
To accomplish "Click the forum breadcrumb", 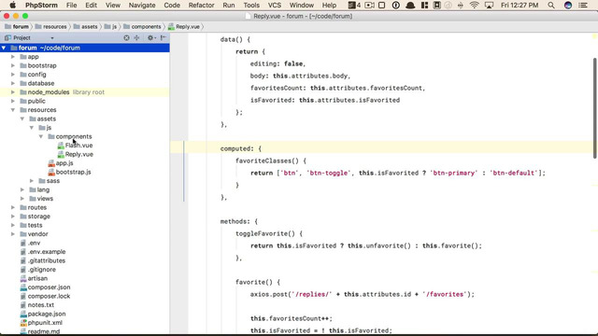I will tap(17, 27).
